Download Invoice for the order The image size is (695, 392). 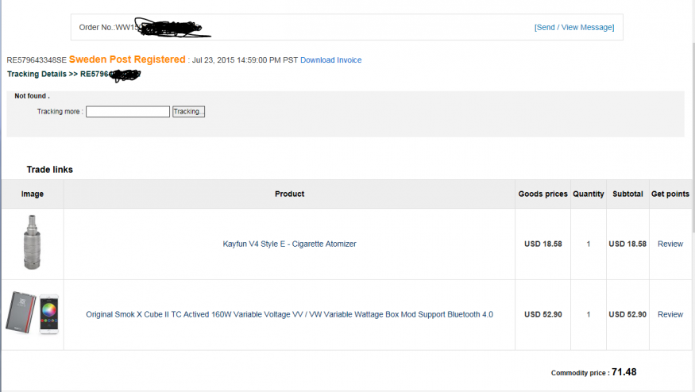point(330,60)
